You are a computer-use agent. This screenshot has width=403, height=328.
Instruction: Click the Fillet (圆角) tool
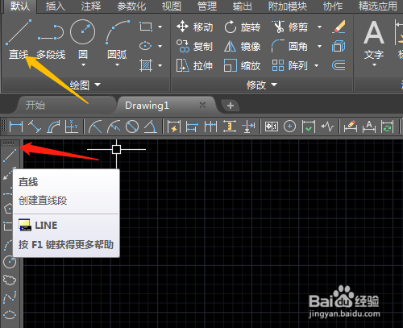click(289, 46)
